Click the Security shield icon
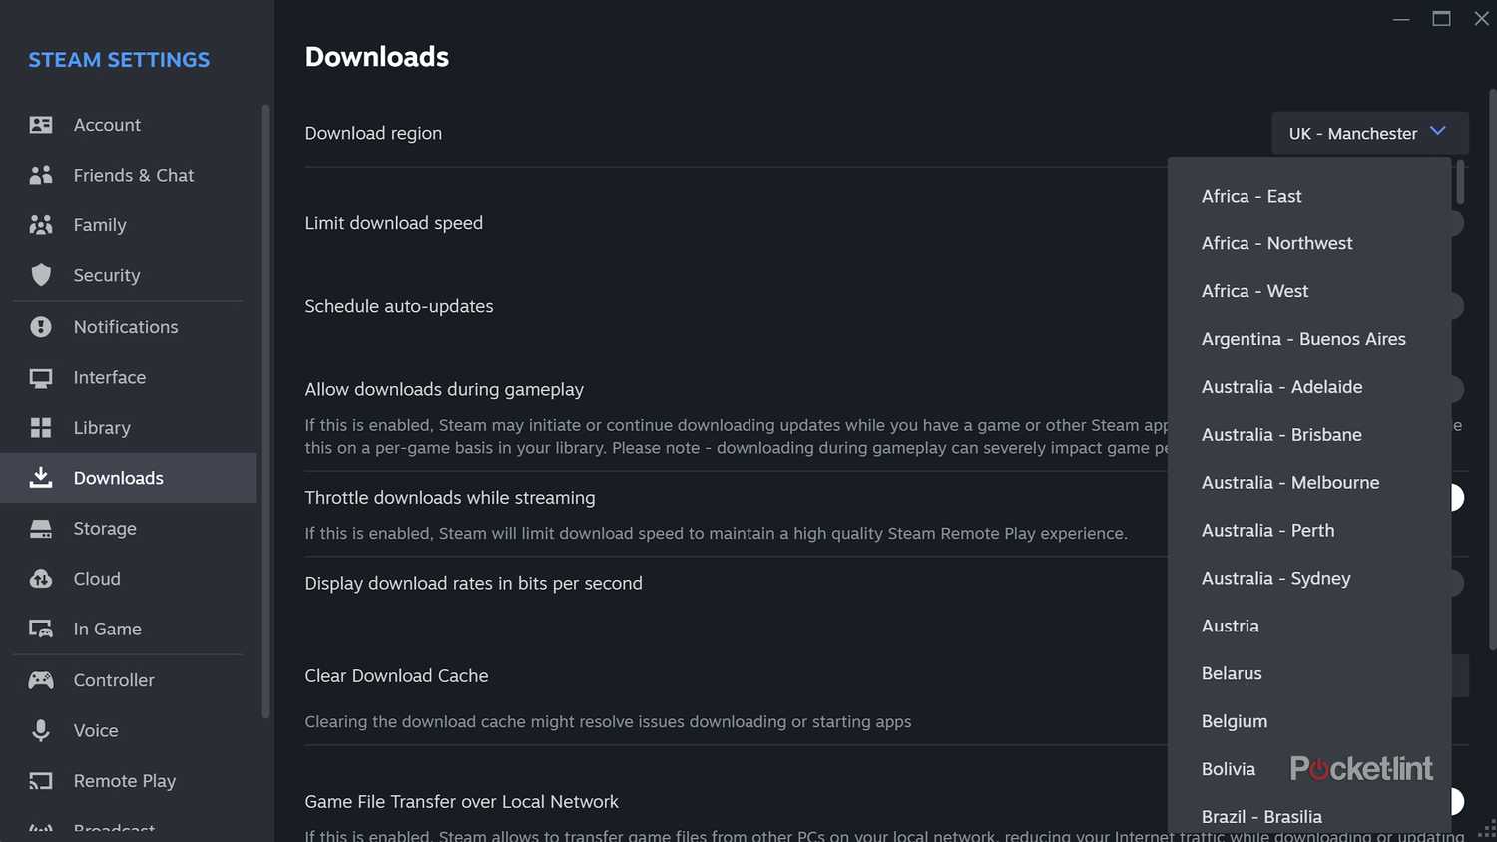The image size is (1497, 842). pos(41,275)
